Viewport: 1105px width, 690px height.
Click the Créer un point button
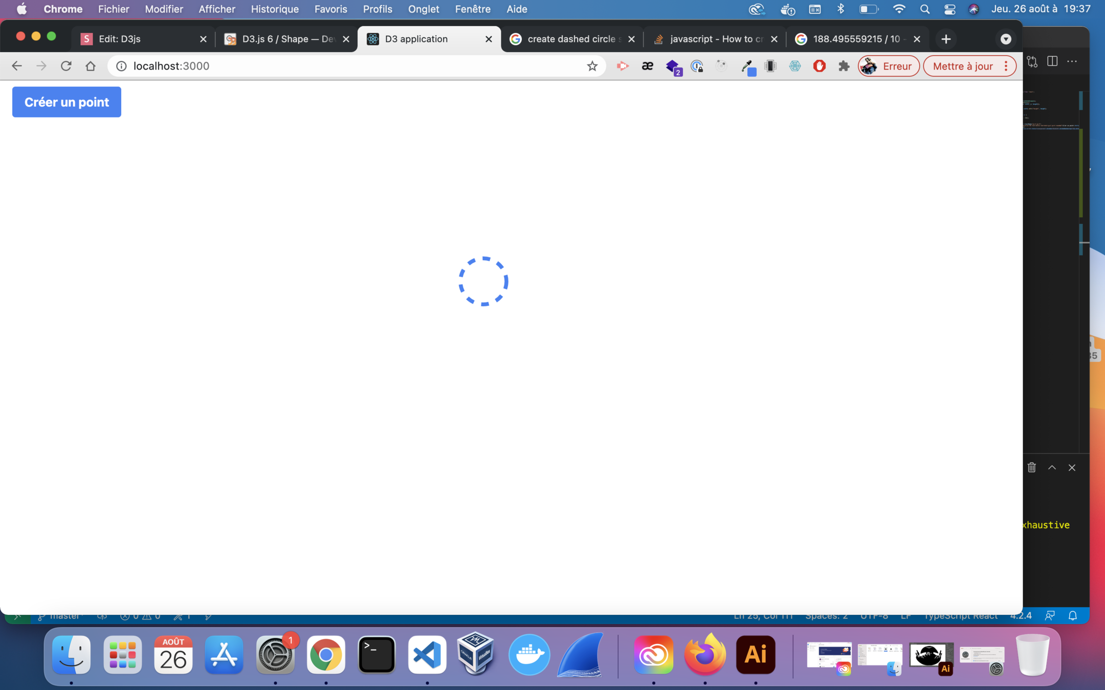tap(67, 102)
